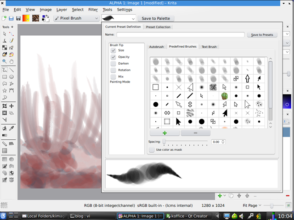Select the green pepper brush thumbnail
Viewport: 294px width, 220px height.
pos(225,96)
